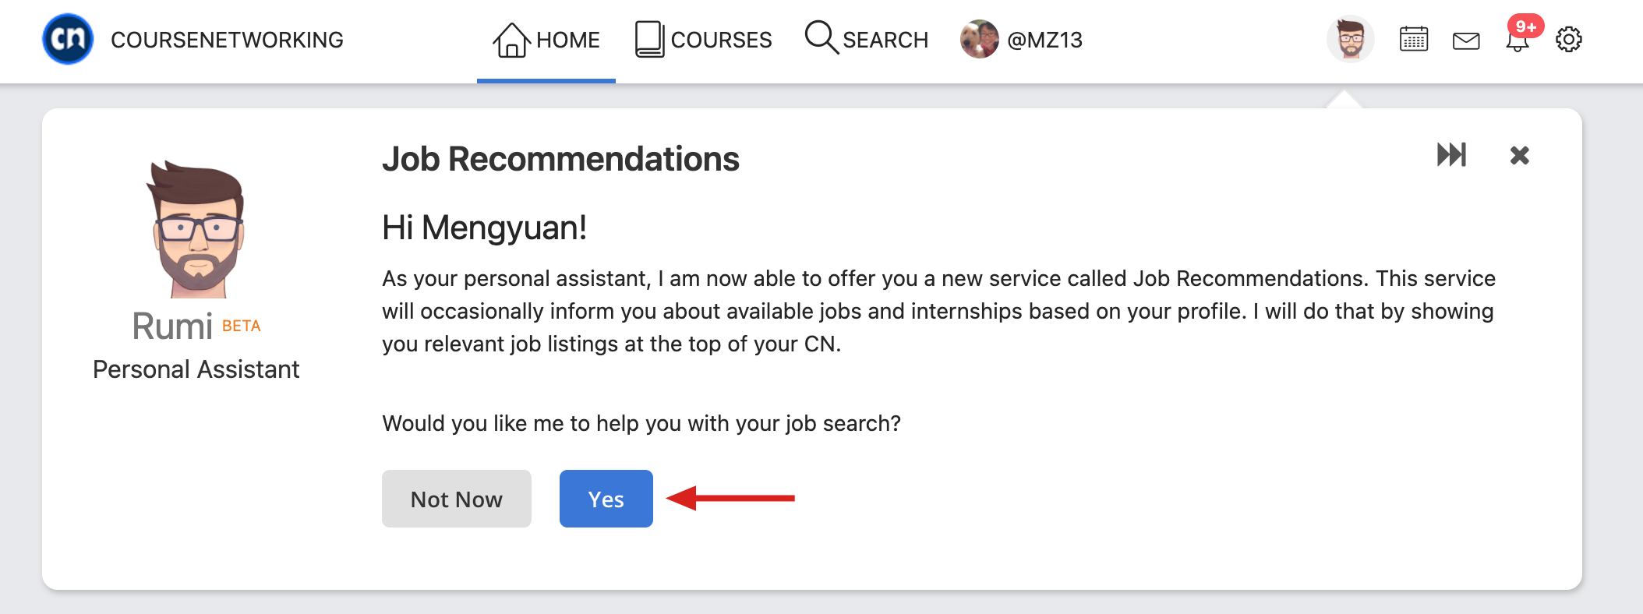Click the home house icon
This screenshot has width=1643, height=614.
[x=511, y=40]
